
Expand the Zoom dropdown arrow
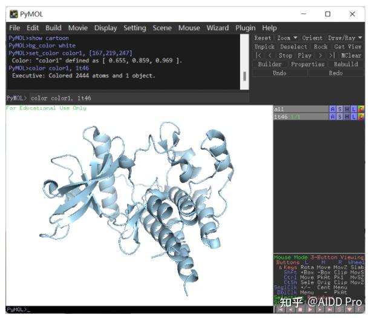pyautogui.click(x=295, y=38)
